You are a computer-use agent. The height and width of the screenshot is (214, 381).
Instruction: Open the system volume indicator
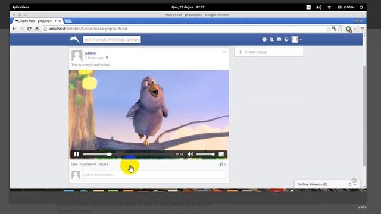(x=319, y=7)
